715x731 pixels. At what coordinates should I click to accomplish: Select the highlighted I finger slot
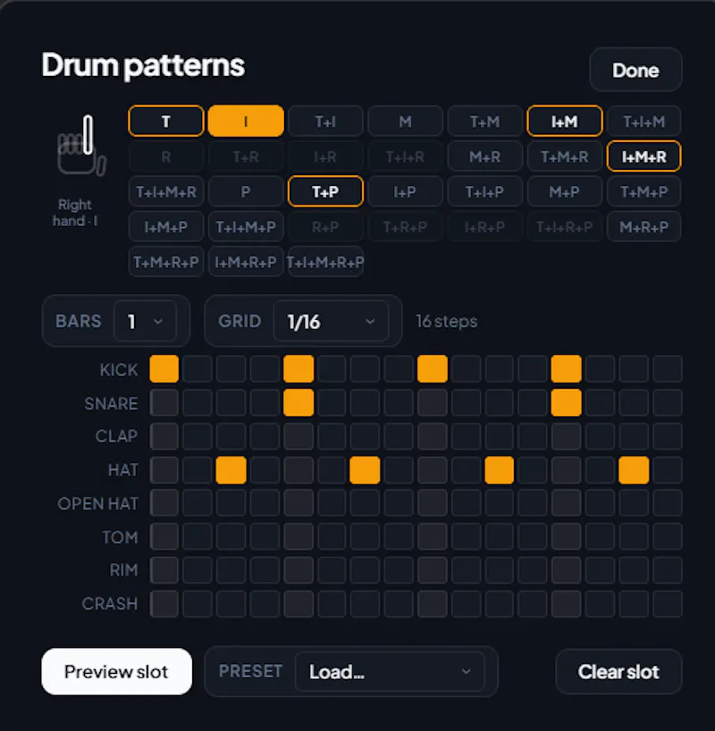246,122
